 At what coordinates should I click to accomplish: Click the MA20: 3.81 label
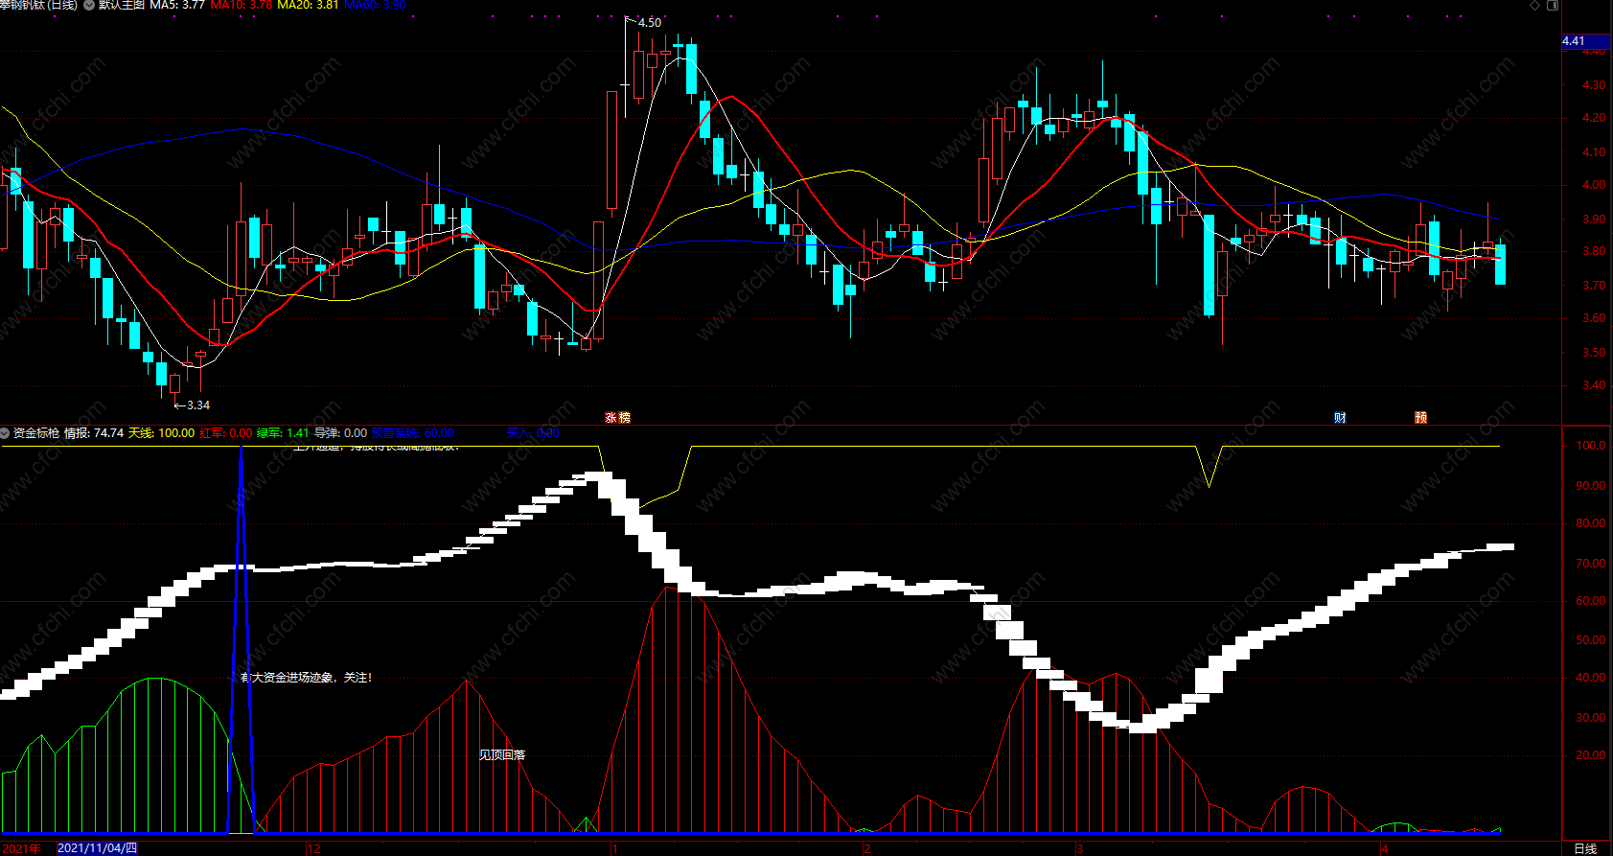[x=308, y=5]
